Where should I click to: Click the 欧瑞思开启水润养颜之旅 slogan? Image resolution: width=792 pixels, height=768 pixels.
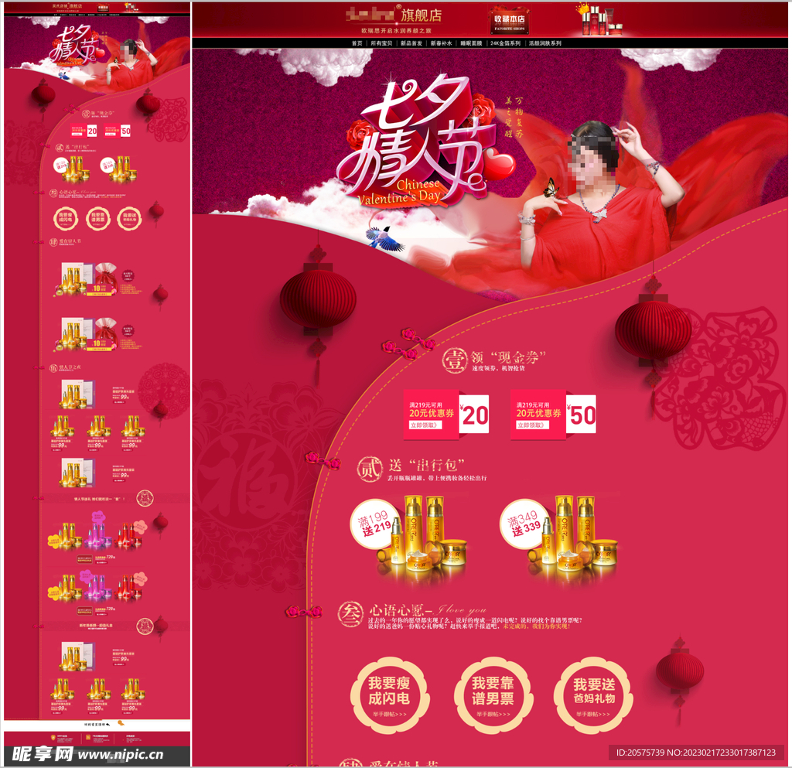pyautogui.click(x=396, y=30)
